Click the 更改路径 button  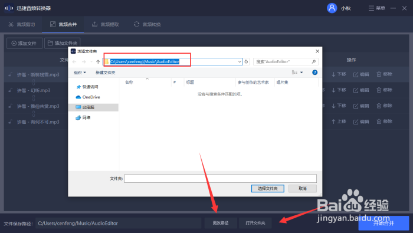click(x=221, y=223)
